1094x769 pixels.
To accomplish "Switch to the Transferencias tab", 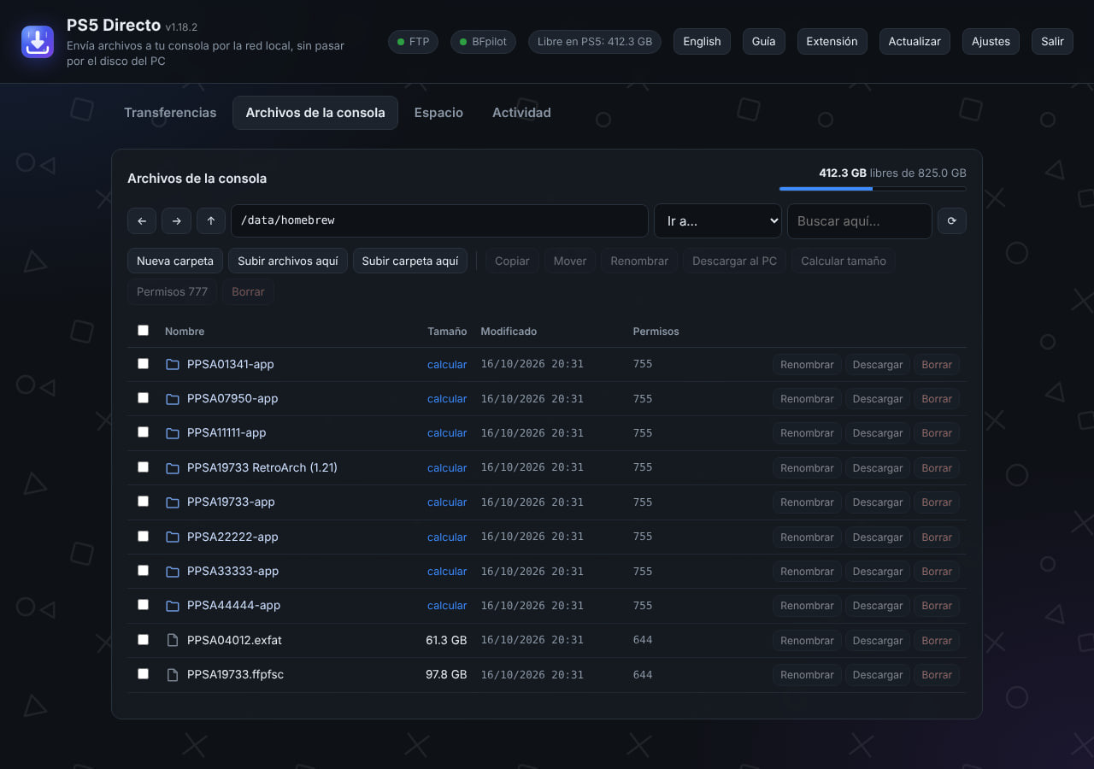I will pyautogui.click(x=170, y=113).
